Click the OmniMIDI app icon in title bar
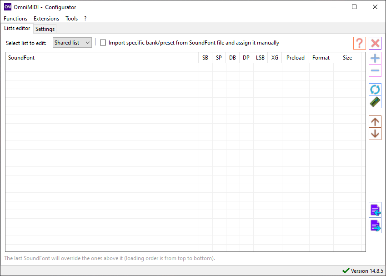The height and width of the screenshot is (276, 386). [x=8, y=7]
